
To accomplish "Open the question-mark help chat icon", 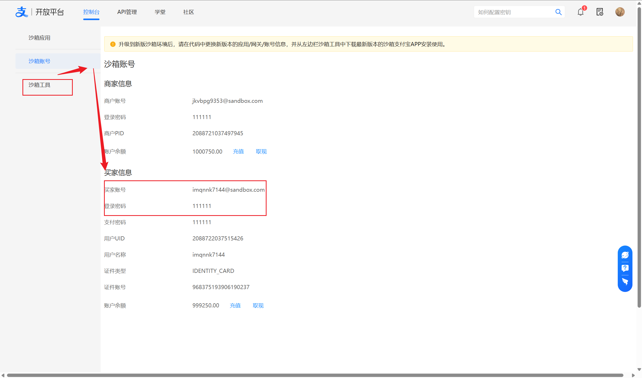I will click(x=625, y=268).
